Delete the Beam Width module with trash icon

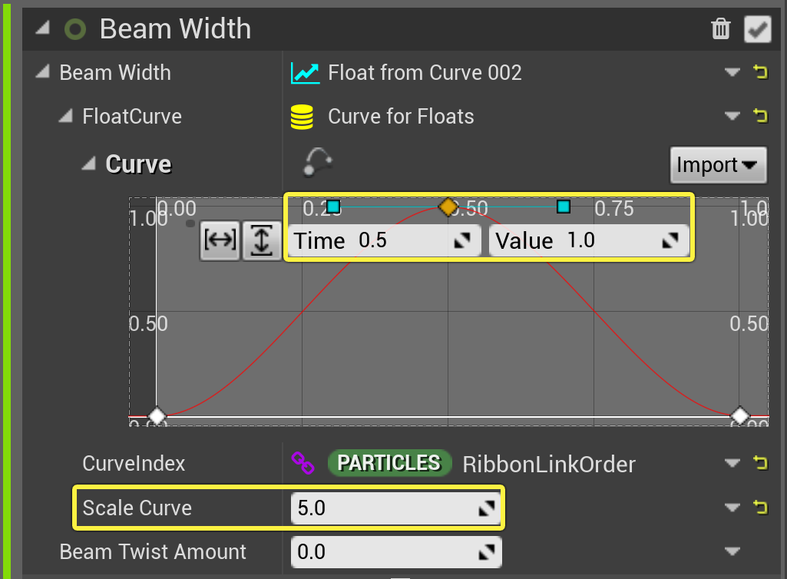point(721,28)
